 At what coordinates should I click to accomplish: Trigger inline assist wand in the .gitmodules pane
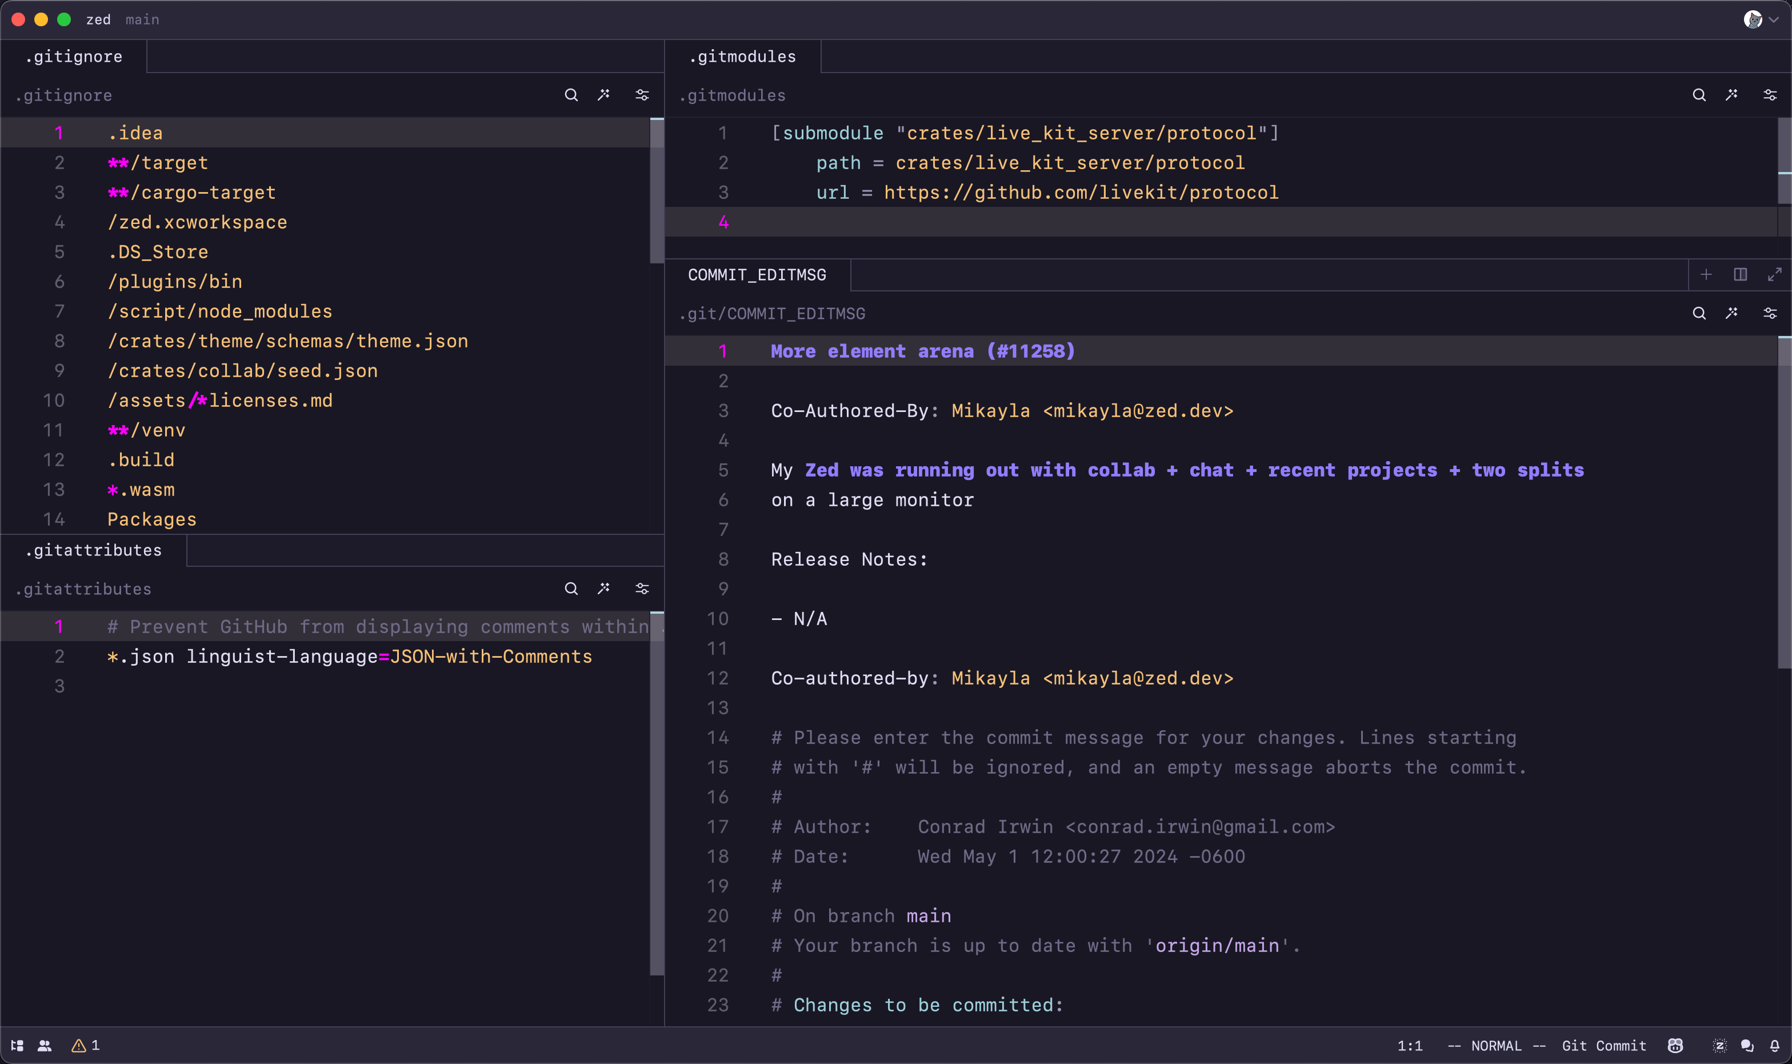click(x=1733, y=95)
